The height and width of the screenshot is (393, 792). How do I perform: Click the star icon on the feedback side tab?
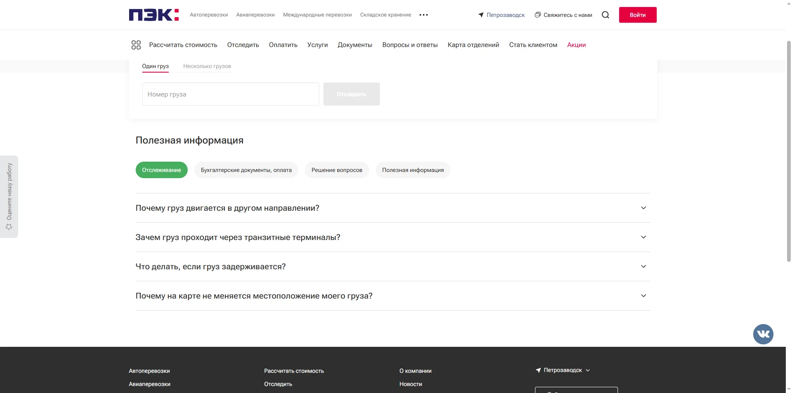pos(9,227)
